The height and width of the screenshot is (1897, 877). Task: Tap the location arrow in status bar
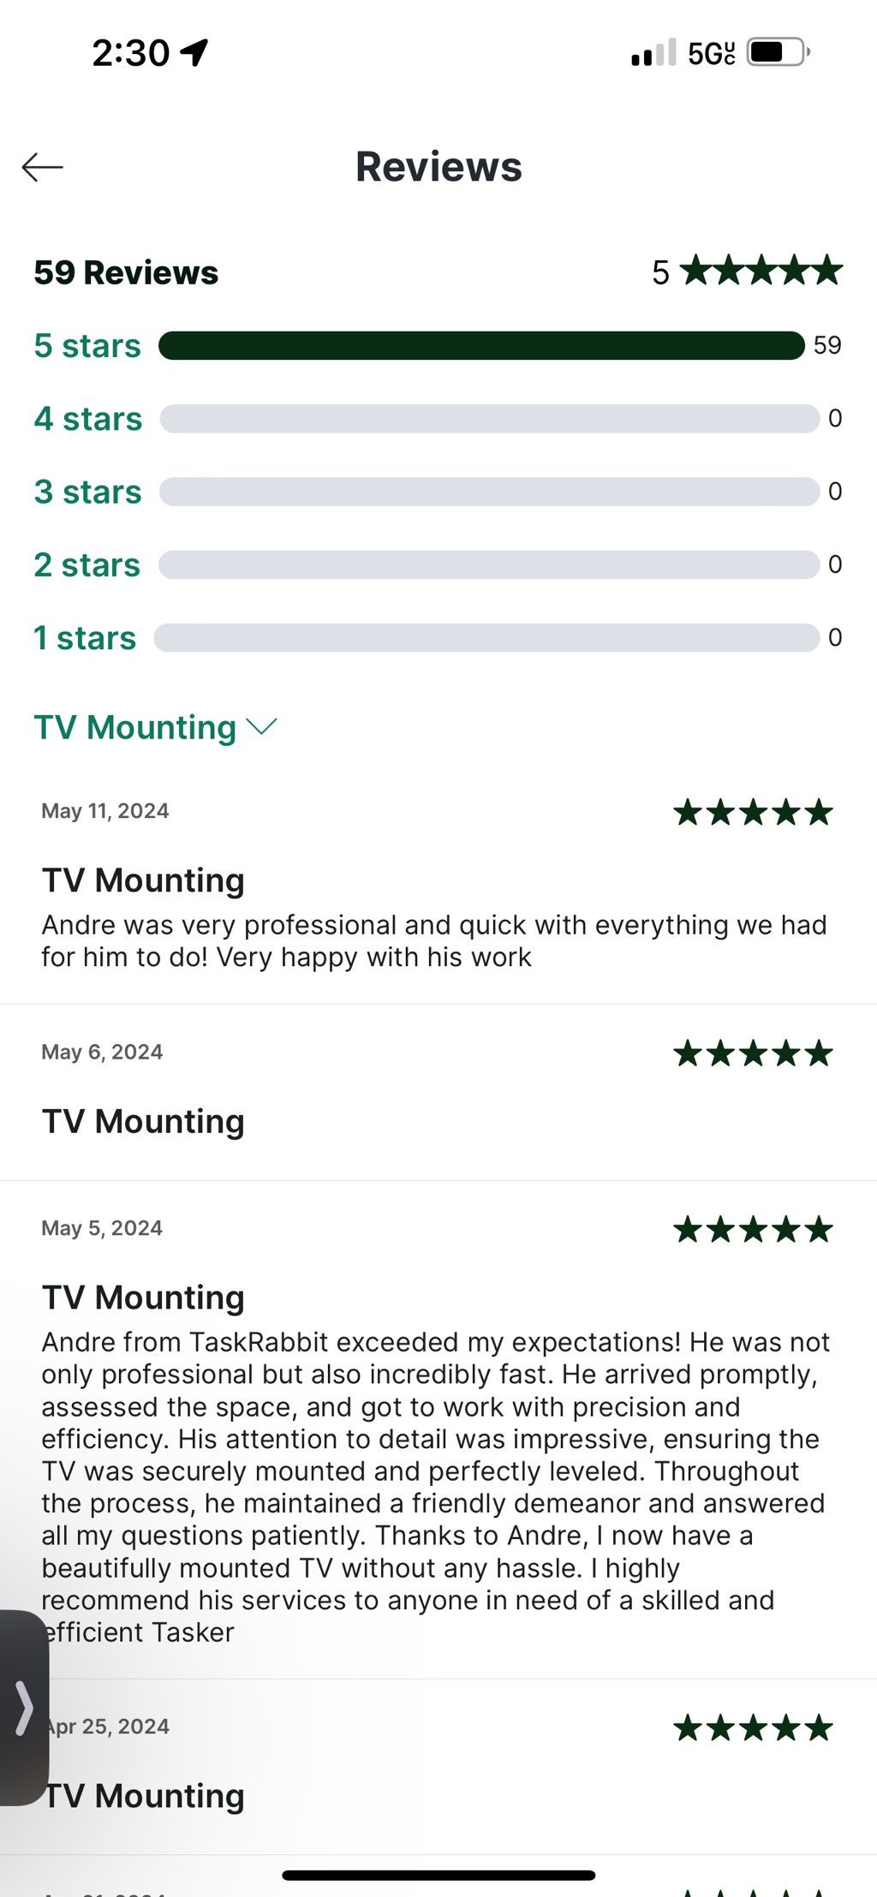pyautogui.click(x=195, y=52)
